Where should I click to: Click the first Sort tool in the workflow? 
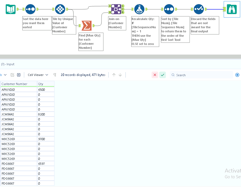[30, 9]
